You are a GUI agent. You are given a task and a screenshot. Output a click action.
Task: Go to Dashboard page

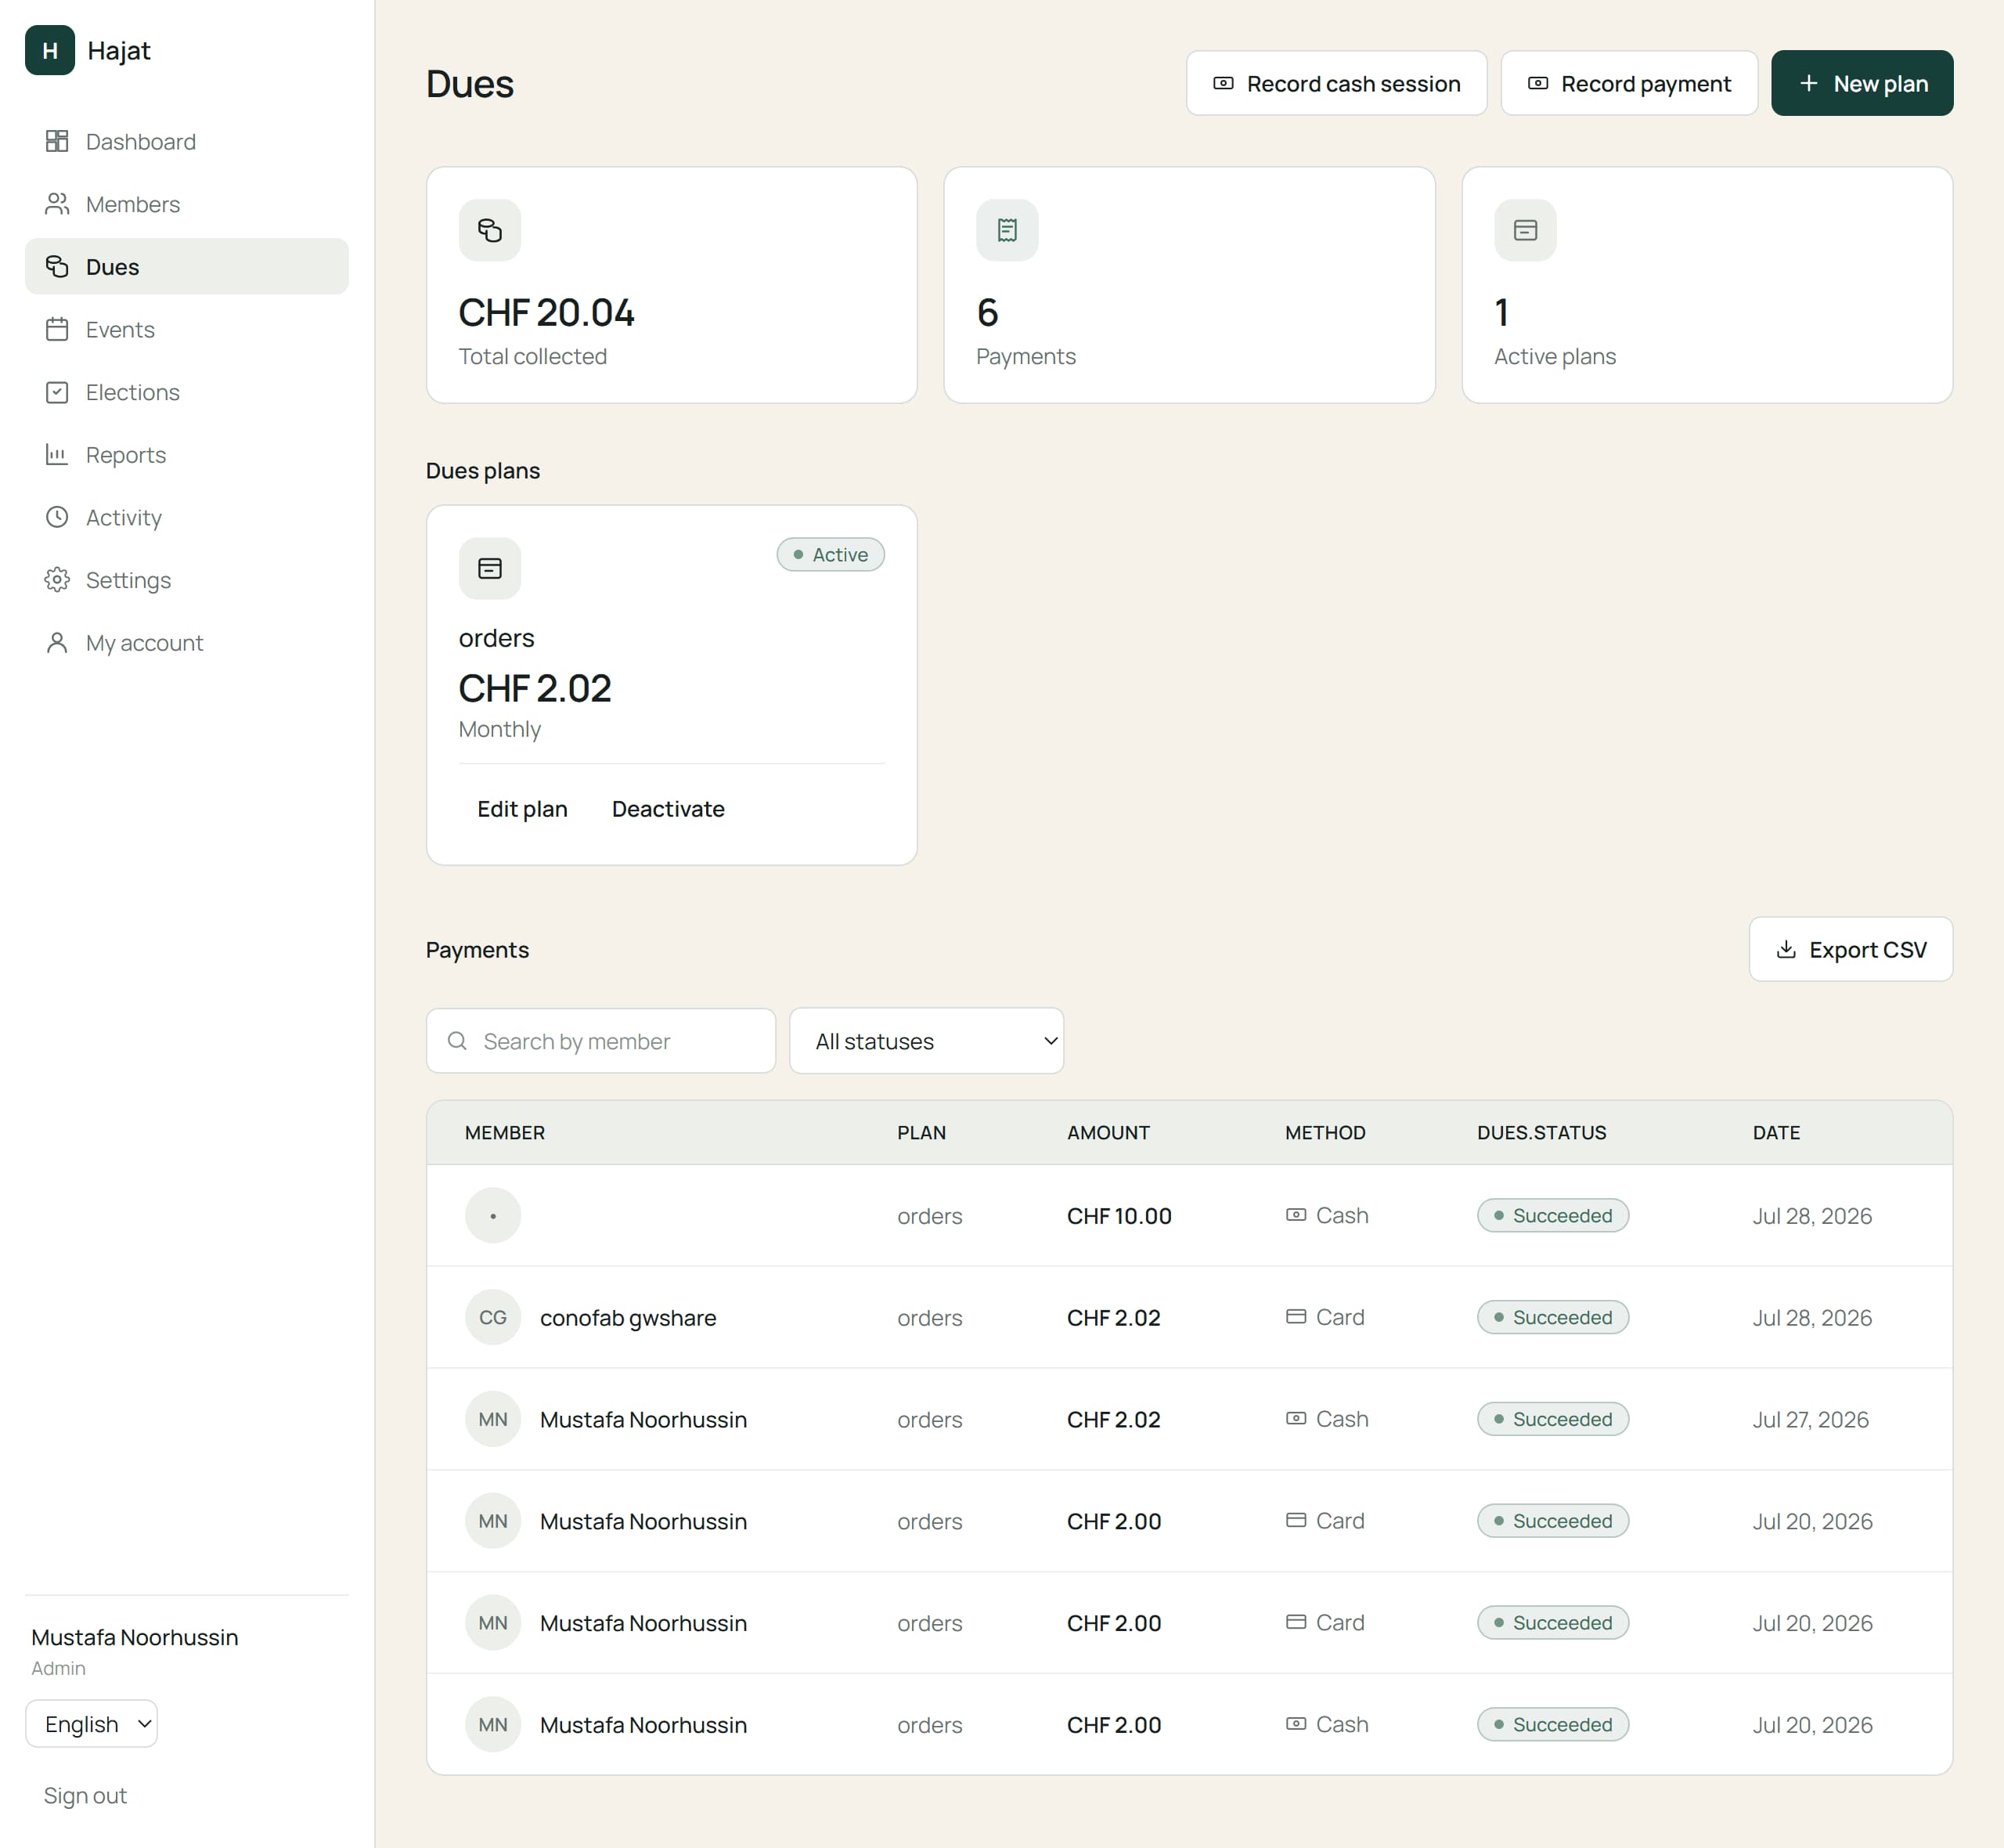187,141
